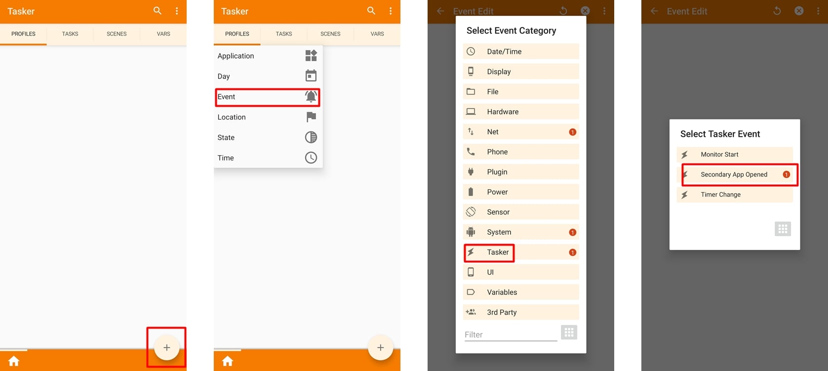This screenshot has width=828, height=371.
Task: Open overflow menu behind Select Event Category dialog
Action: (604, 11)
